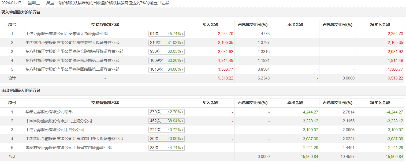This screenshot has height=163, width=406.
Task: Open 中国国际金融股份有限公司北京建国门外大街证券营业部 link
Action: point(75,139)
